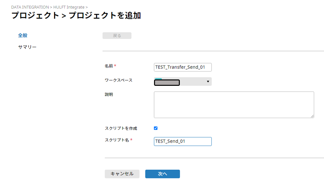Switch to the サマリー step
The width and height of the screenshot is (324, 186).
pos(27,47)
